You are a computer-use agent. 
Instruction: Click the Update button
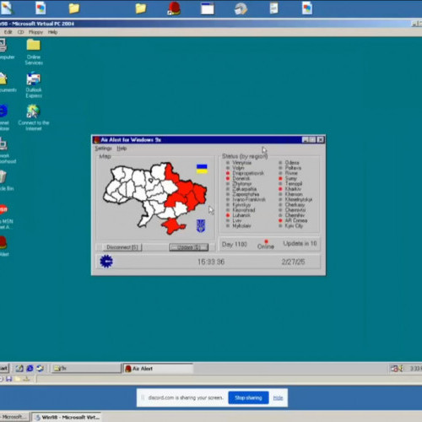(x=189, y=247)
